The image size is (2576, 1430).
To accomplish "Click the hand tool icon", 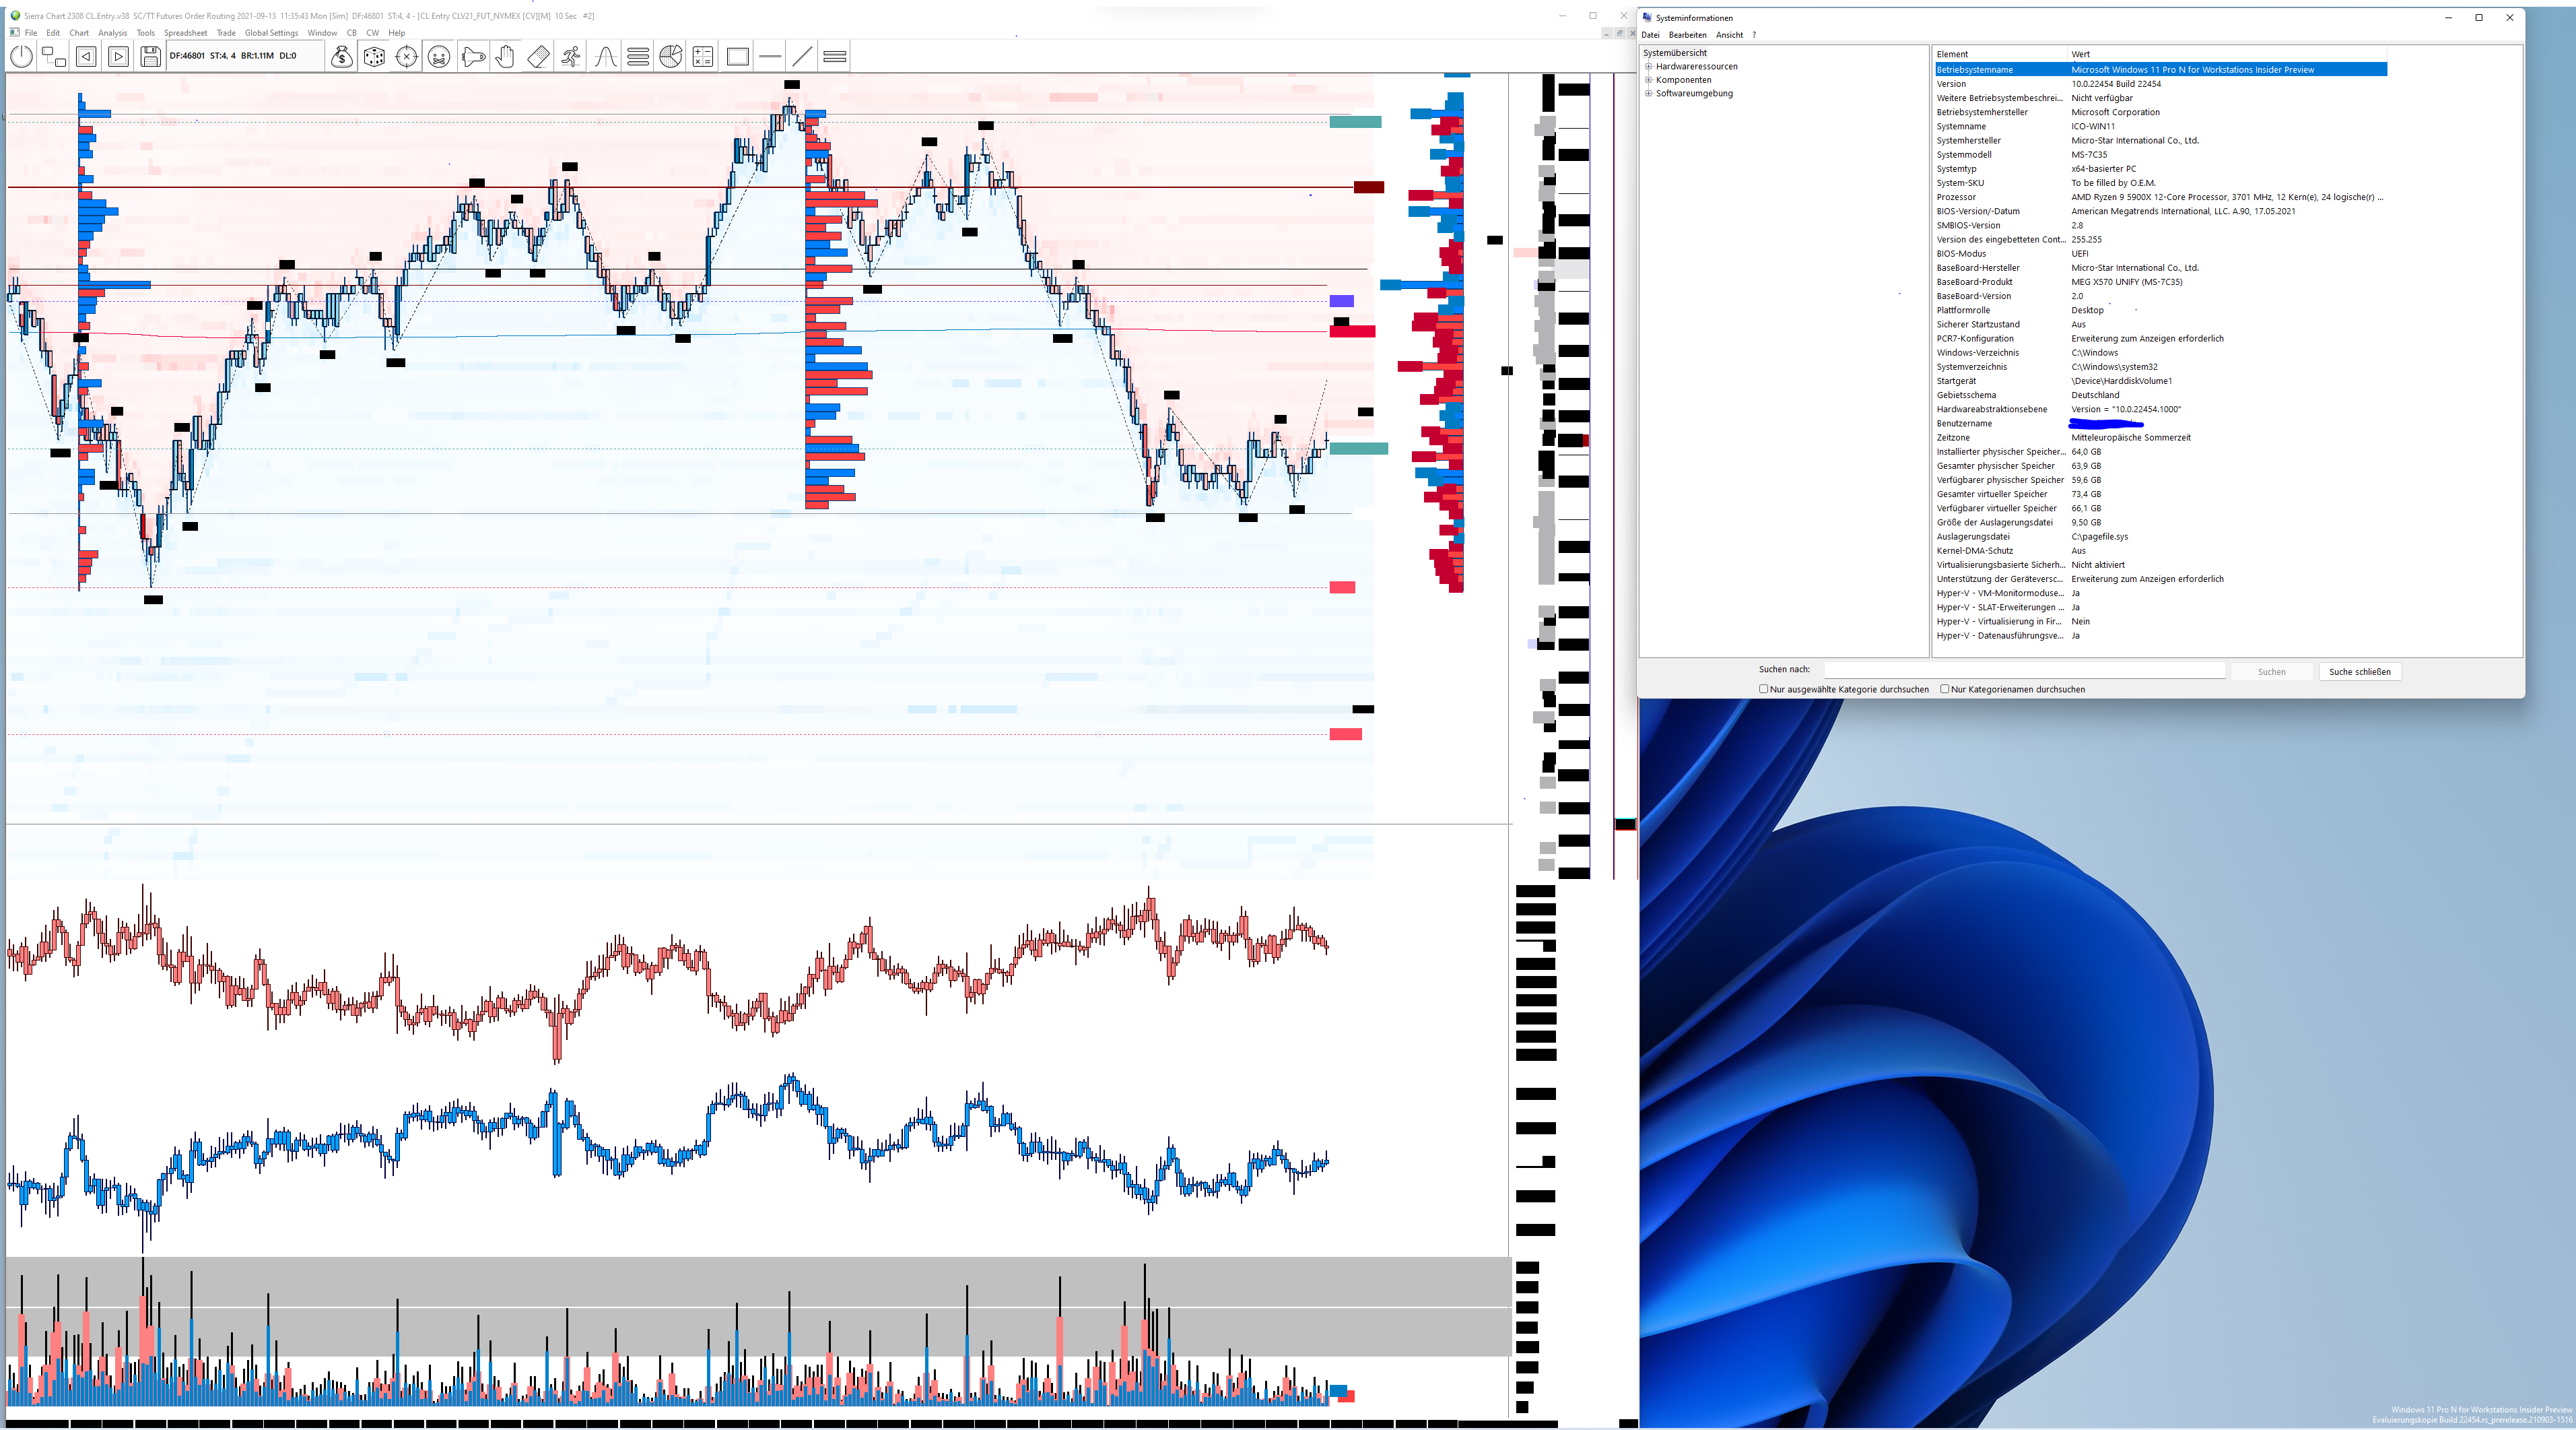I will click(506, 57).
